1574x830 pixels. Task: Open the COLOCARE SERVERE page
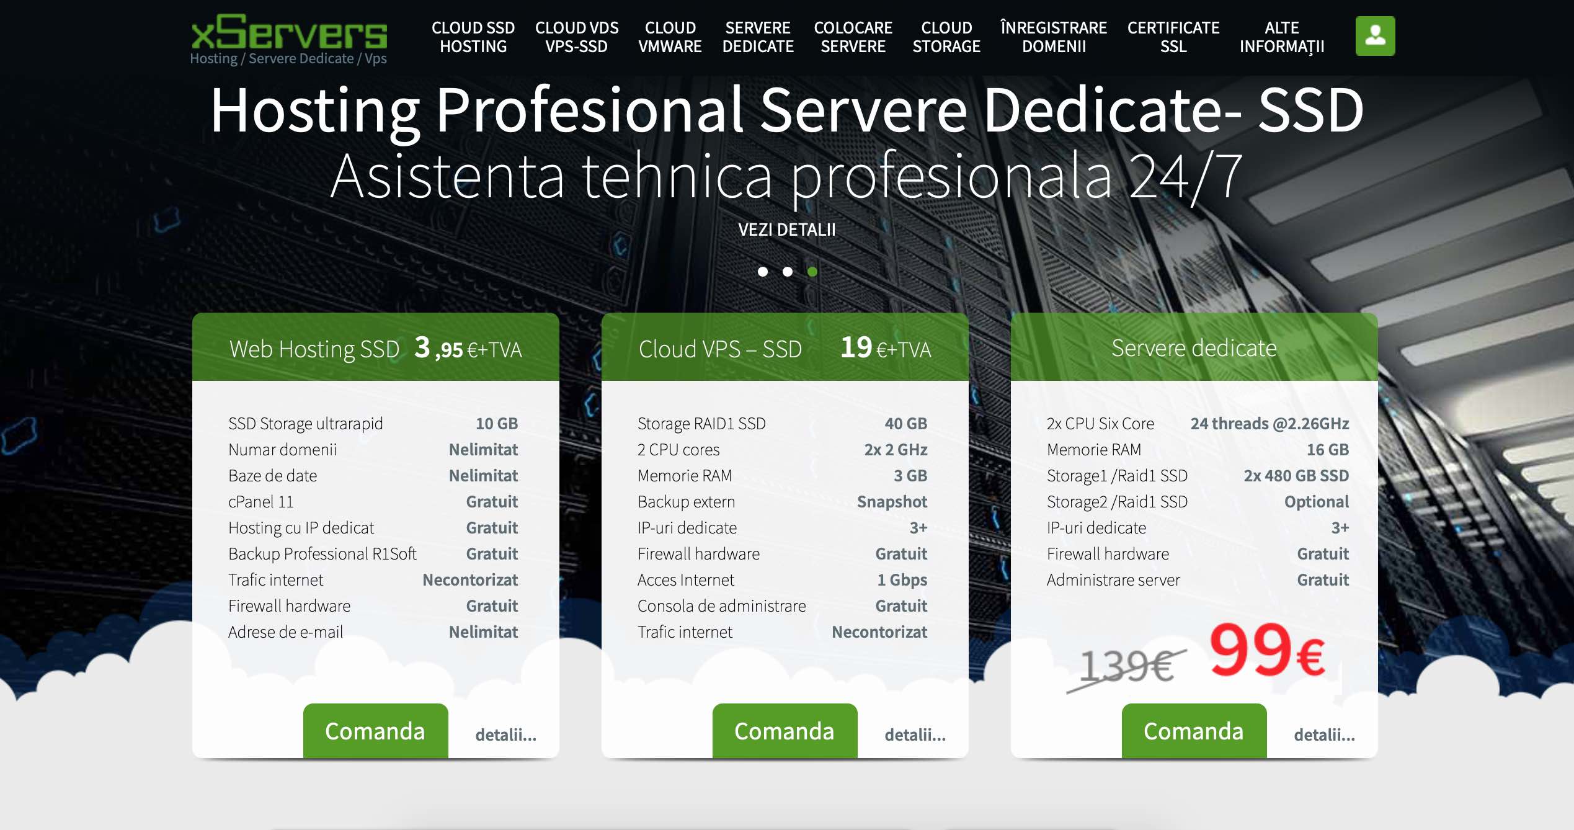pyautogui.click(x=853, y=37)
